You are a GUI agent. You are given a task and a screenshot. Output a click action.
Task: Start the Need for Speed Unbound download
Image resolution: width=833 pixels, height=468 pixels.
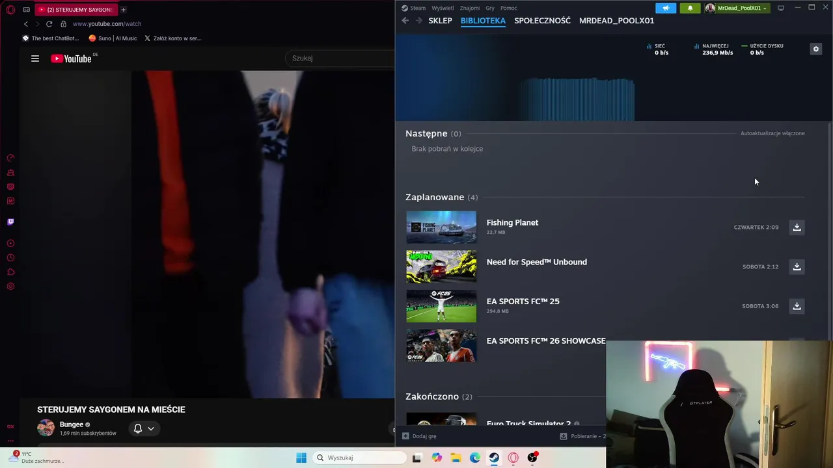point(797,266)
